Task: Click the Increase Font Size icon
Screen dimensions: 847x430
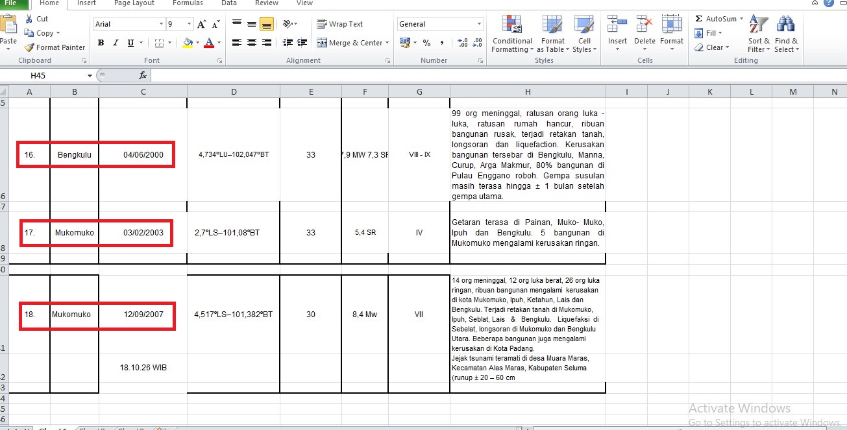Action: tap(201, 24)
